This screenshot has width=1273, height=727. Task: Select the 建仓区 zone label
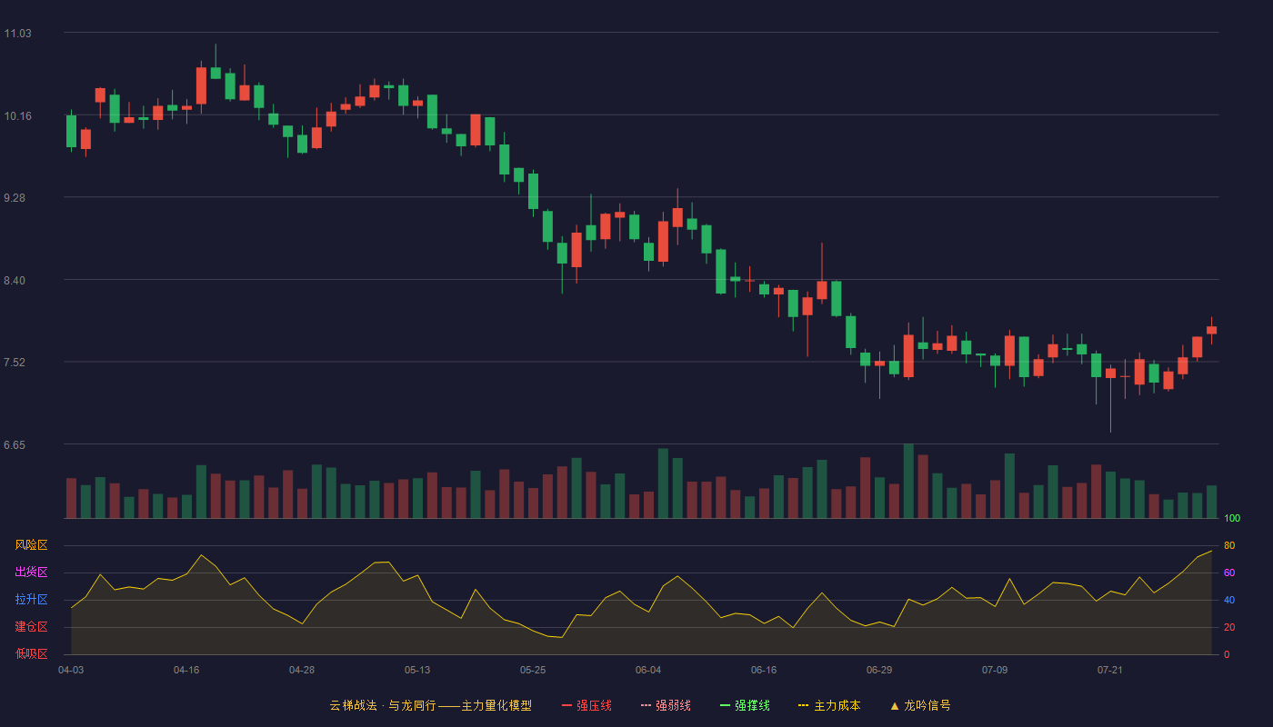[31, 627]
